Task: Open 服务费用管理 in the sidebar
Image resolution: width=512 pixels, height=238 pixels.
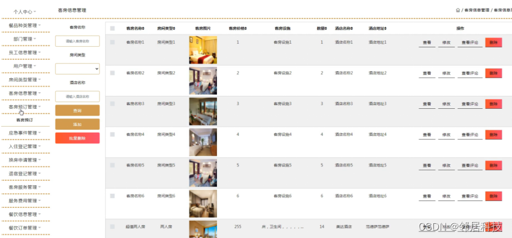Action: pyautogui.click(x=25, y=200)
